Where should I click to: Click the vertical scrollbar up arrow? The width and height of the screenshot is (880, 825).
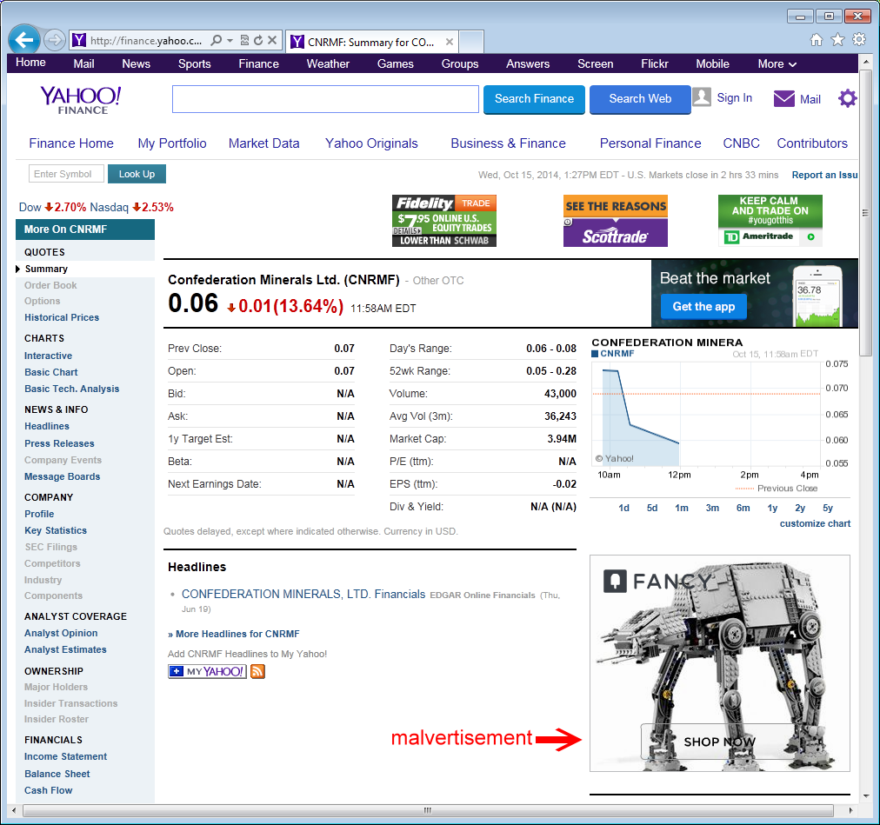[866, 61]
